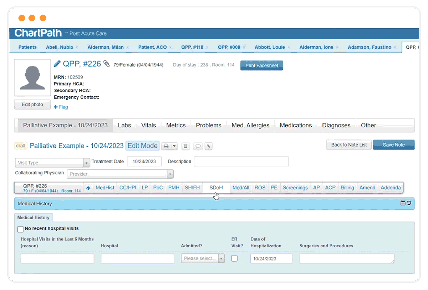Delete the note with the trash icon
The width and height of the screenshot is (428, 290).
(x=185, y=146)
